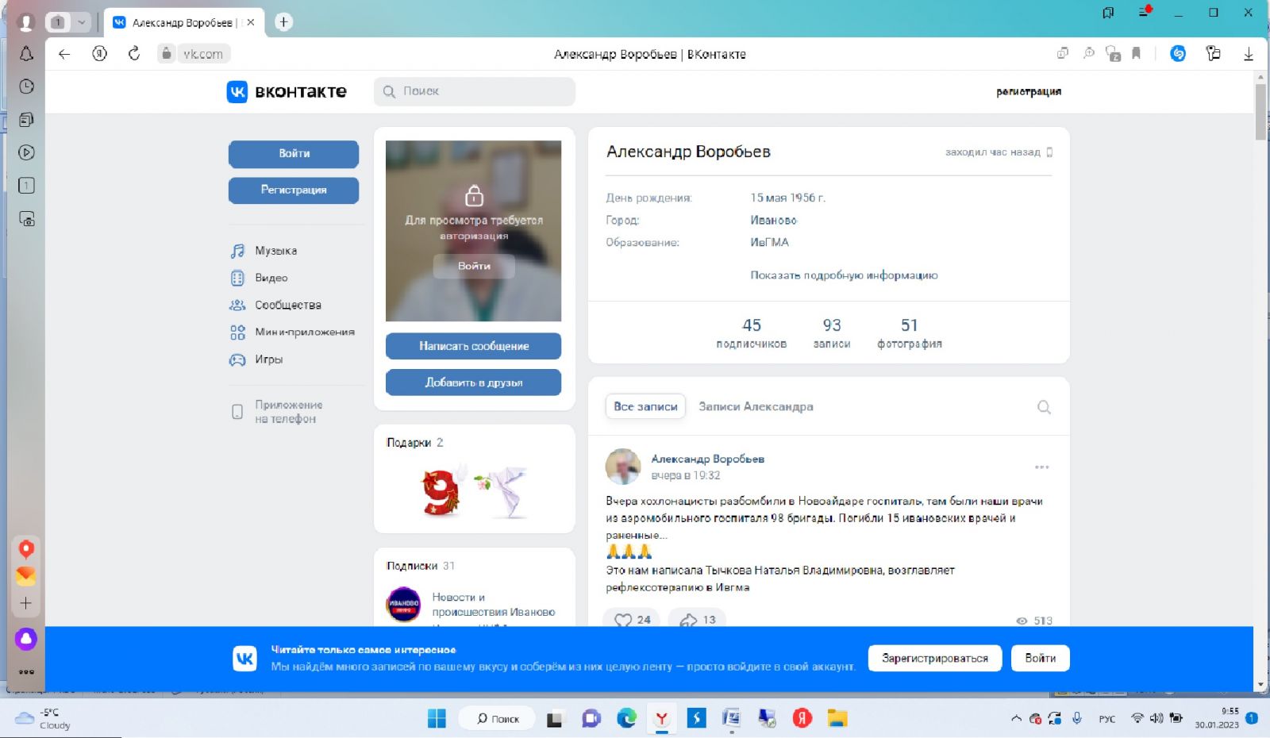Open Microsoft Edge from taskbar

[x=627, y=718]
